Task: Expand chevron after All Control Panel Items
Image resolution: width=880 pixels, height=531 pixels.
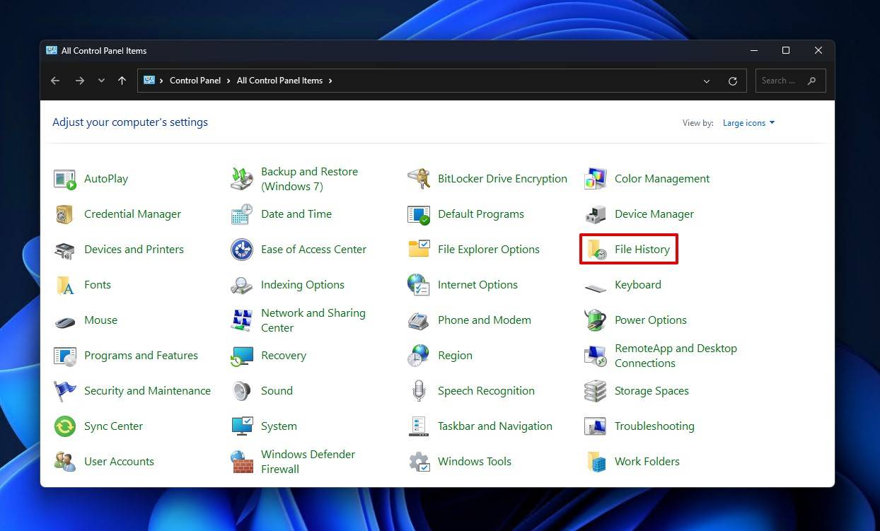Action: click(330, 81)
